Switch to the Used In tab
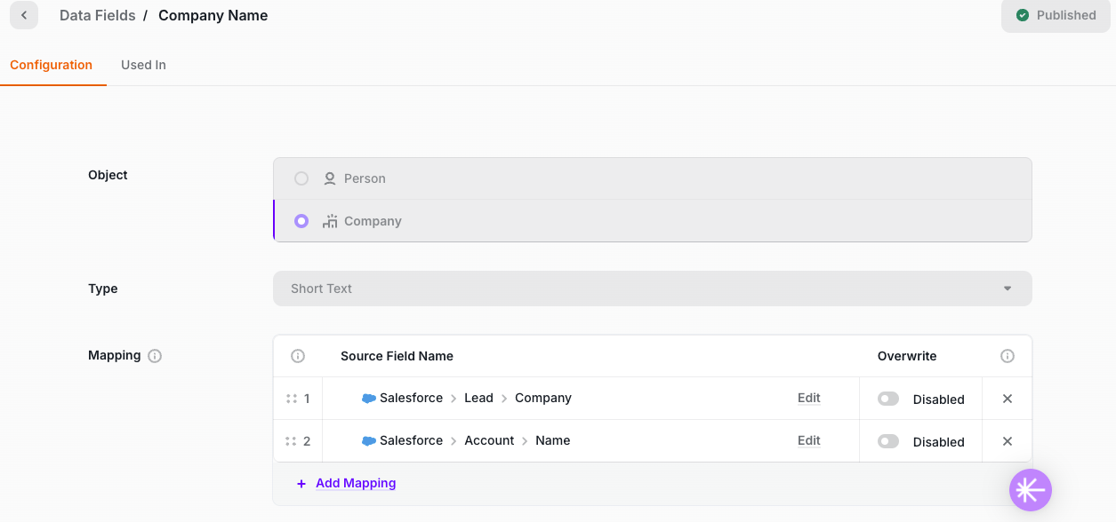Viewport: 1116px width, 522px height. [143, 65]
